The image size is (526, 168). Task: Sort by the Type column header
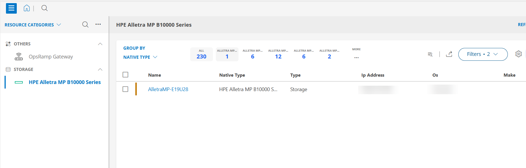point(295,75)
